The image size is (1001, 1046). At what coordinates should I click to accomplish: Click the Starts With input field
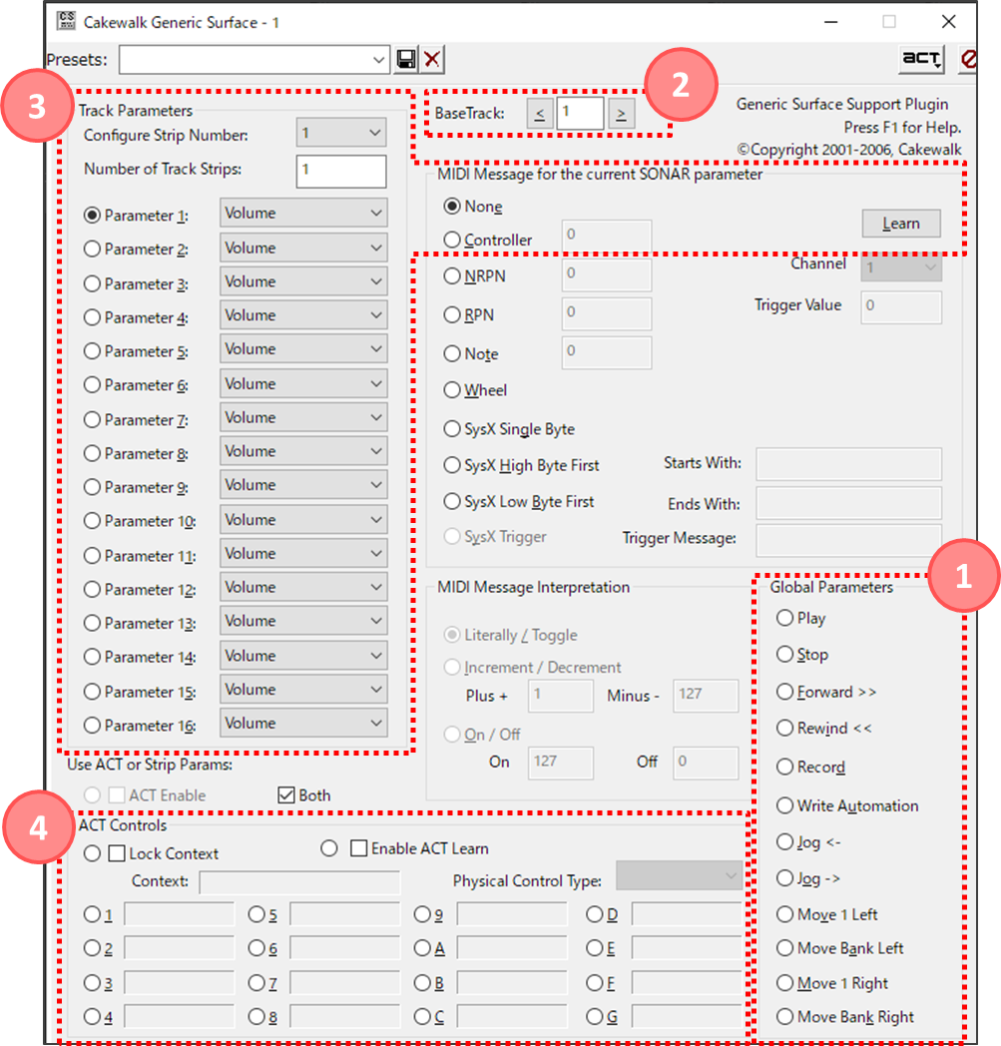[x=848, y=464]
